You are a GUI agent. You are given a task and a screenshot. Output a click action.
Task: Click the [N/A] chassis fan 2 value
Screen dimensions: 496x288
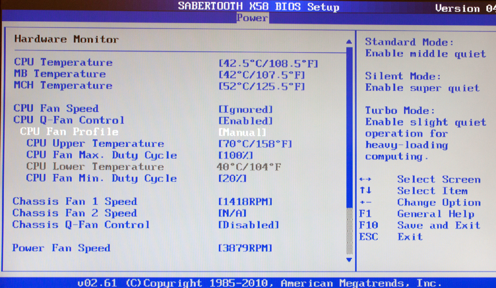point(232,213)
